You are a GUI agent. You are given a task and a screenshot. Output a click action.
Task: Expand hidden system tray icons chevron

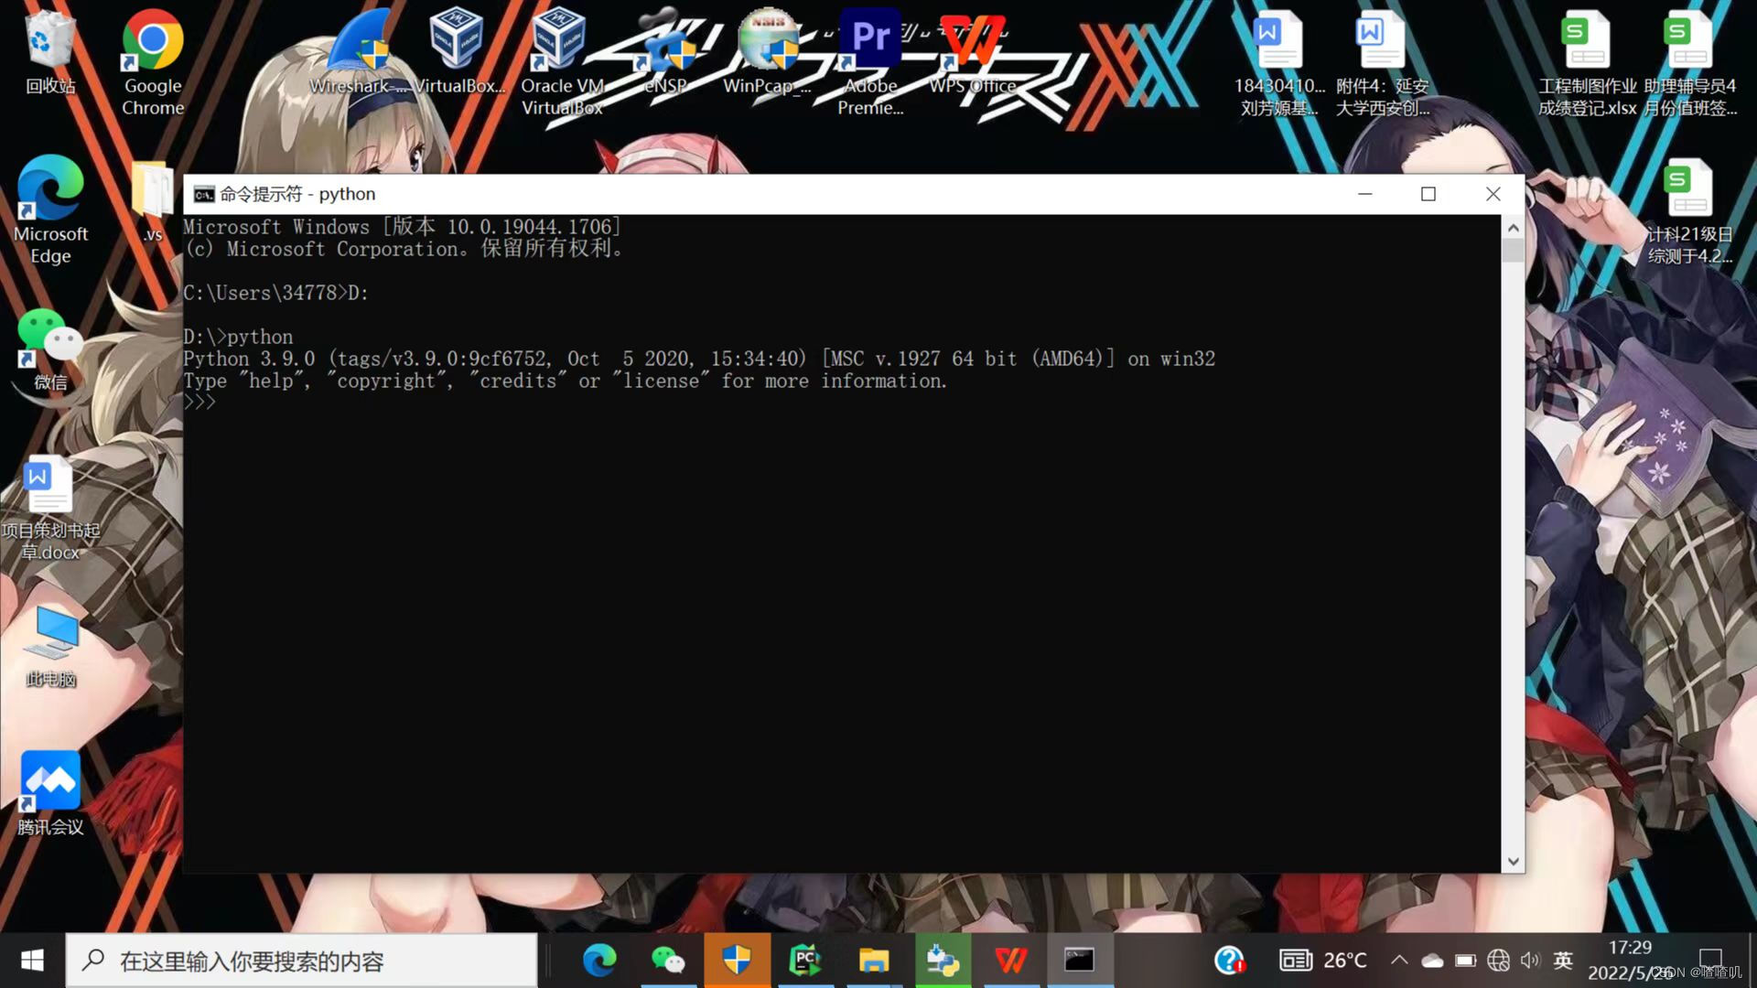pos(1399,961)
